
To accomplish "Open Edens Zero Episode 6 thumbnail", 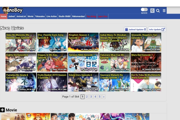I will 83,82.
